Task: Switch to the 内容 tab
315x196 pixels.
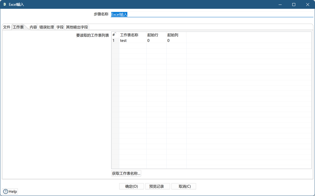Action: 33,27
